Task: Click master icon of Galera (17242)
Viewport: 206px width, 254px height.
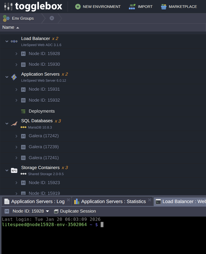Action: click(23, 136)
